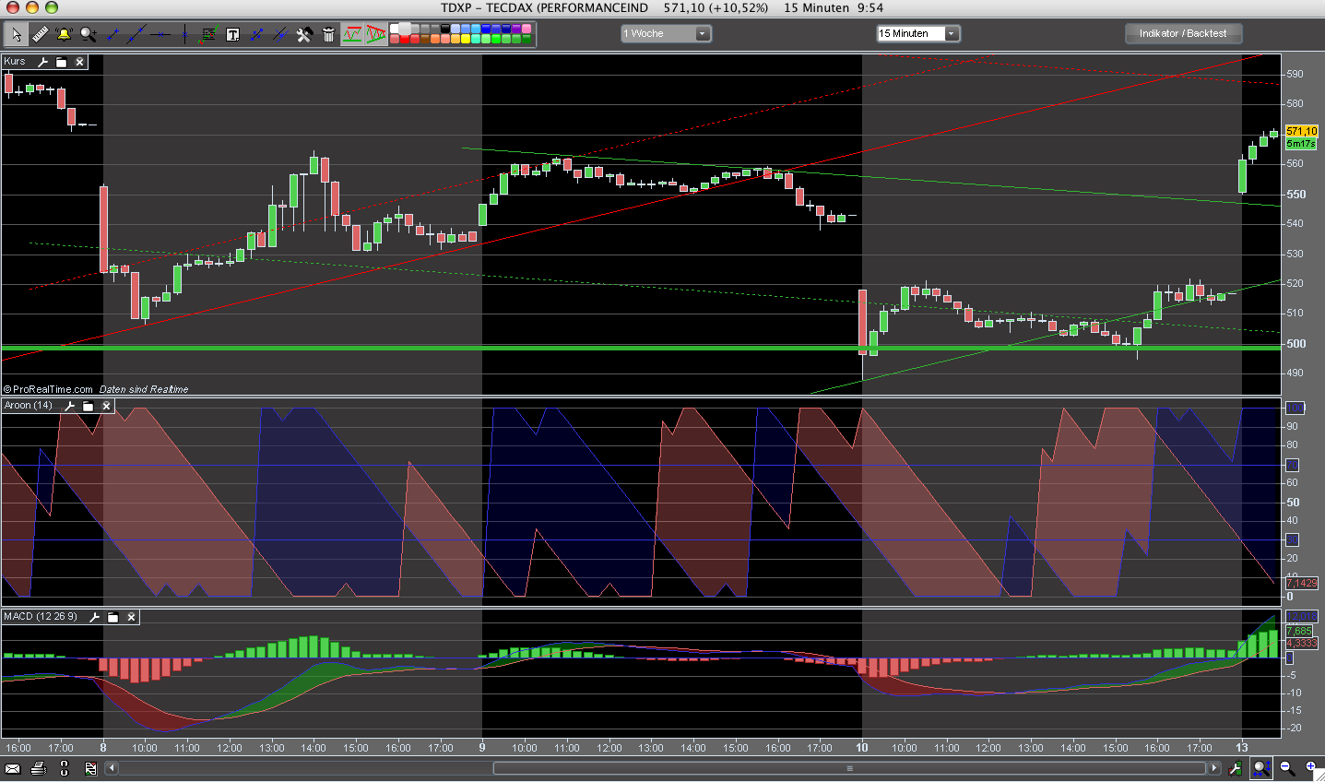Toggle the red-green line chart mode button
This screenshot has width=1325, height=782.
(352, 35)
